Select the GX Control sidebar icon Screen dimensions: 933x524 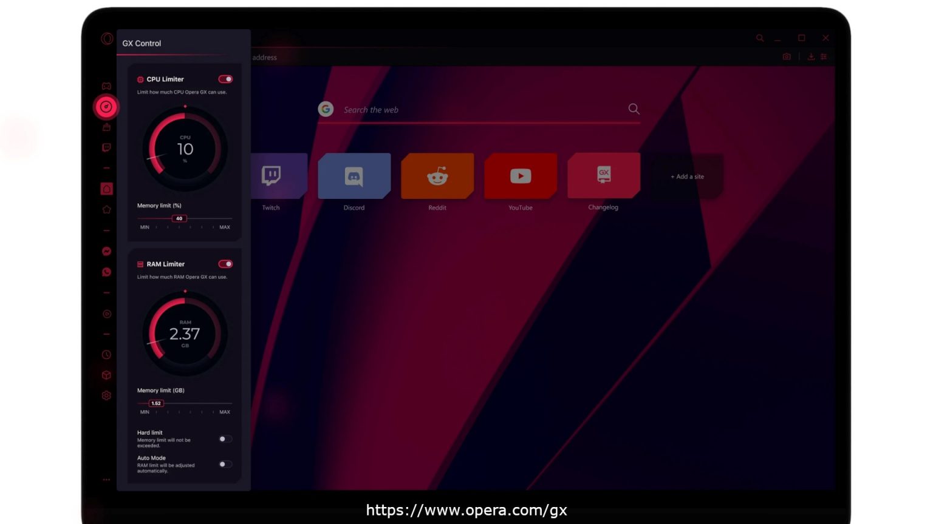click(106, 106)
